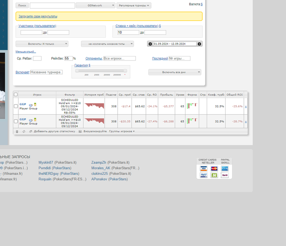Click the 'Оппоненты:' link

coord(94,59)
